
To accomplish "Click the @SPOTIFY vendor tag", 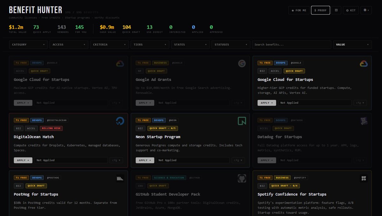I will click(300, 178).
